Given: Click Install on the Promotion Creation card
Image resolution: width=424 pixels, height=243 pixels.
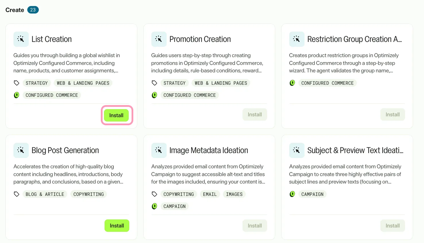Looking at the screenshot, I should pyautogui.click(x=255, y=115).
